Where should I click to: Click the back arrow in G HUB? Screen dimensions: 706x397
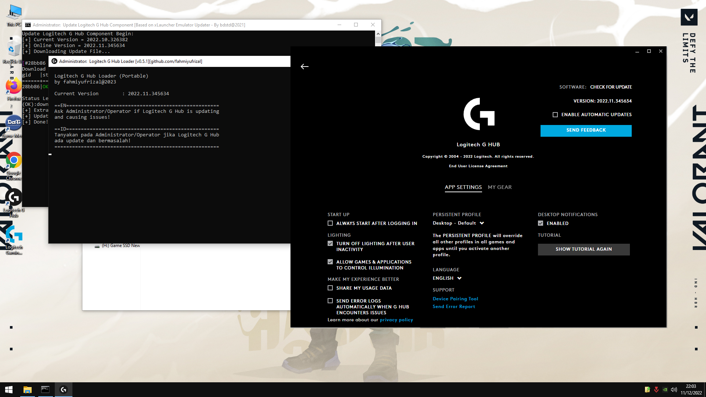click(304, 67)
